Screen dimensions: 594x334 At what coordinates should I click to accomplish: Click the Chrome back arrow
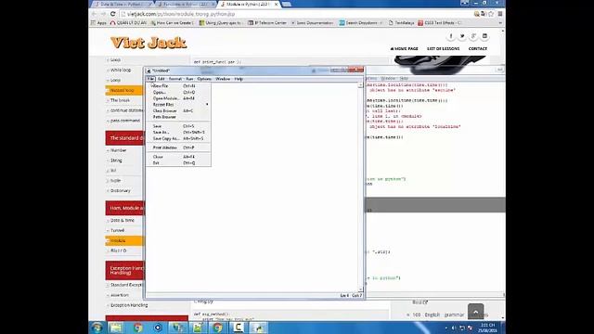94,14
